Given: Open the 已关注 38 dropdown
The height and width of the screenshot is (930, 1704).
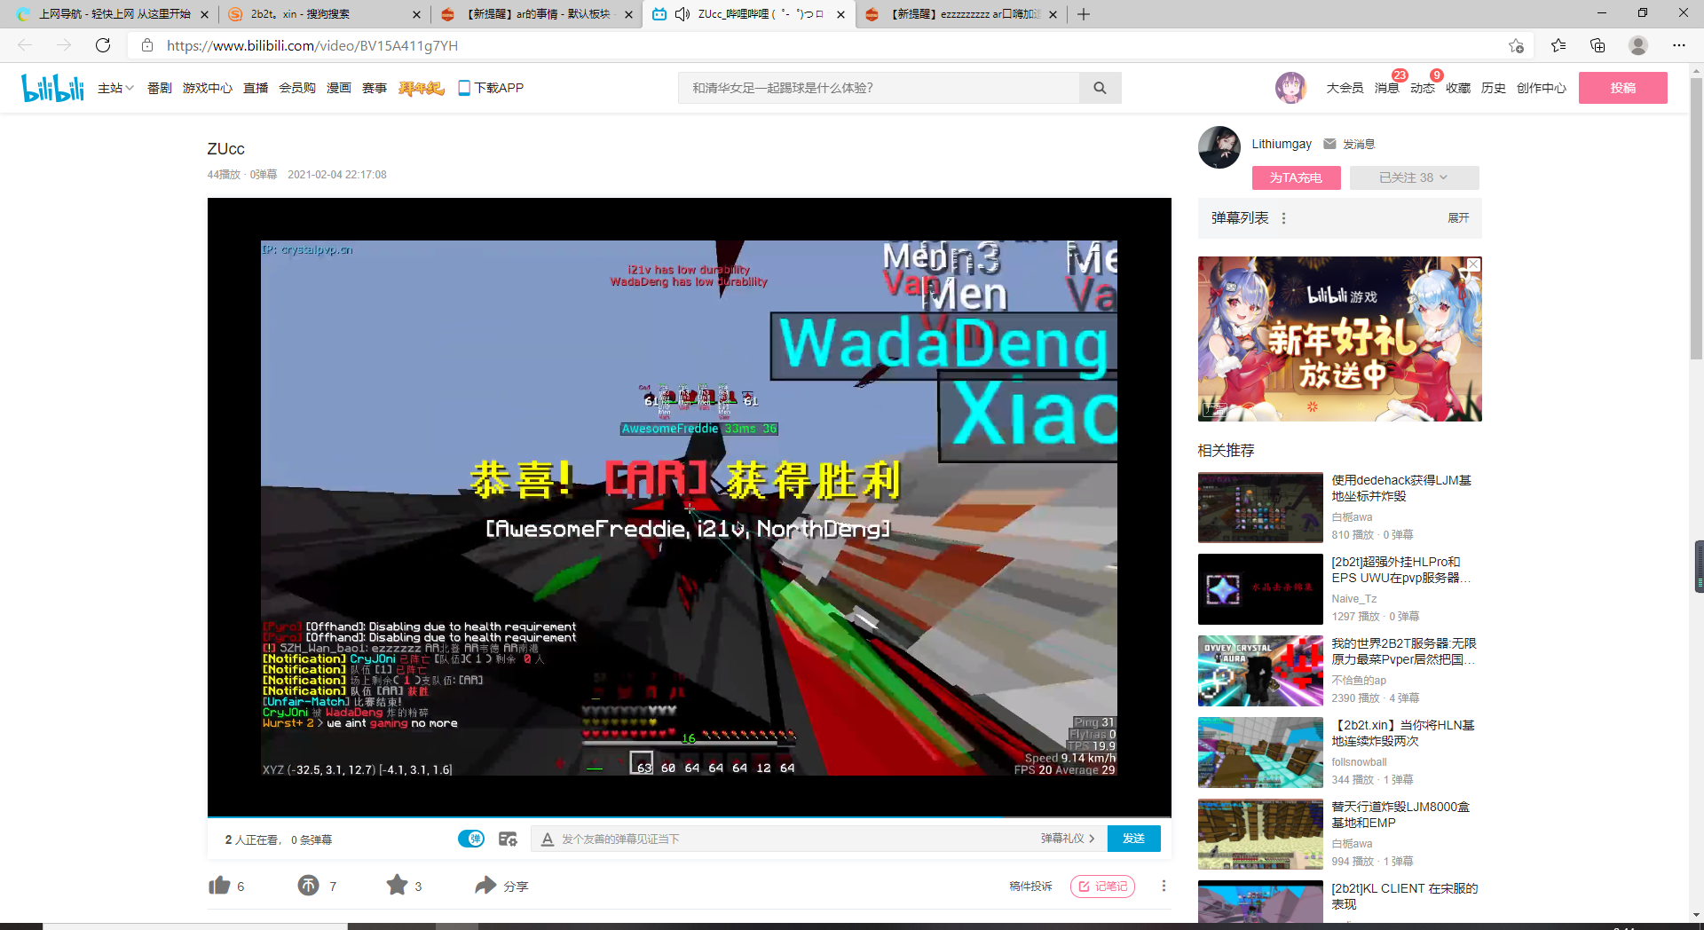Looking at the screenshot, I should 1414,177.
